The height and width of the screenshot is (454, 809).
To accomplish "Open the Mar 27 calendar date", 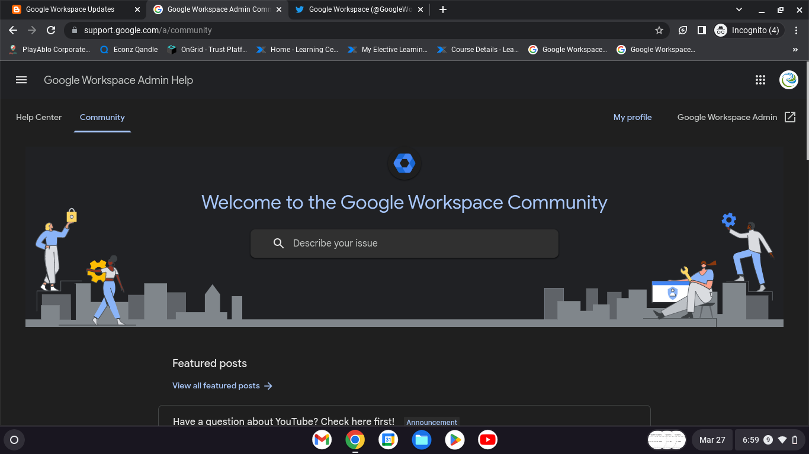I will tap(712, 440).
